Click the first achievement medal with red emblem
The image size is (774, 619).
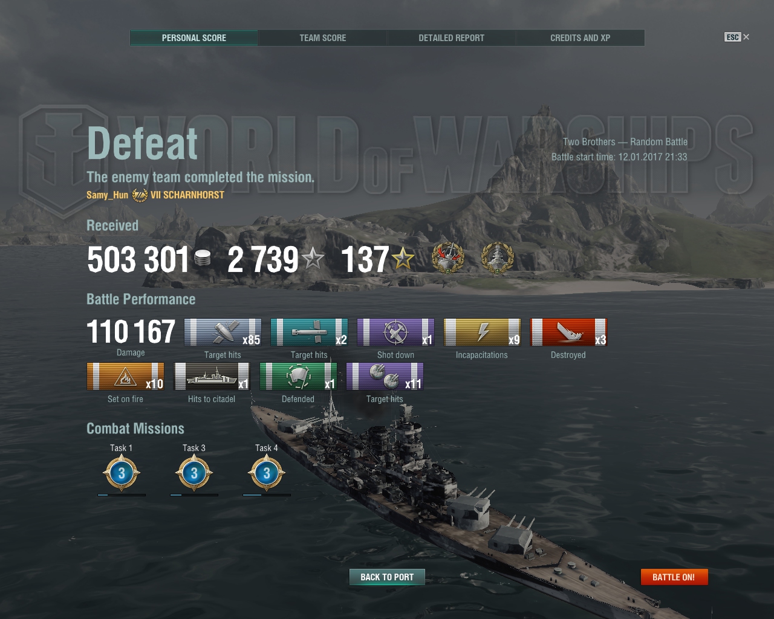click(447, 258)
